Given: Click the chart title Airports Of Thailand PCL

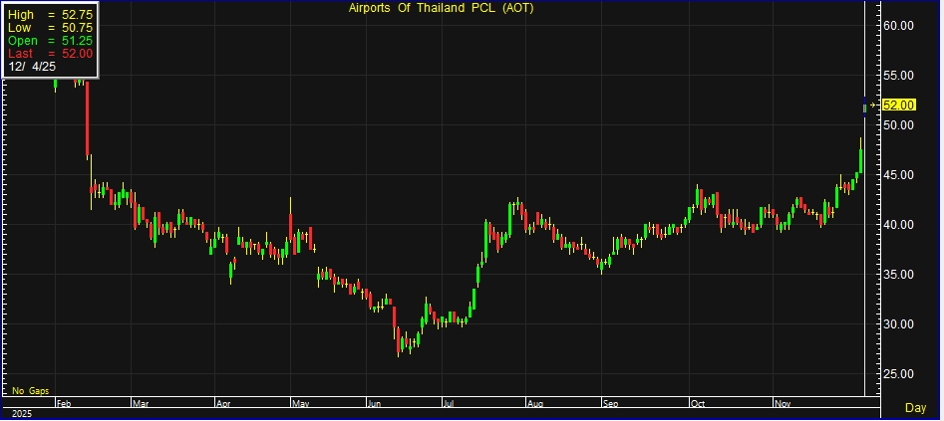Looking at the screenshot, I should [x=442, y=9].
